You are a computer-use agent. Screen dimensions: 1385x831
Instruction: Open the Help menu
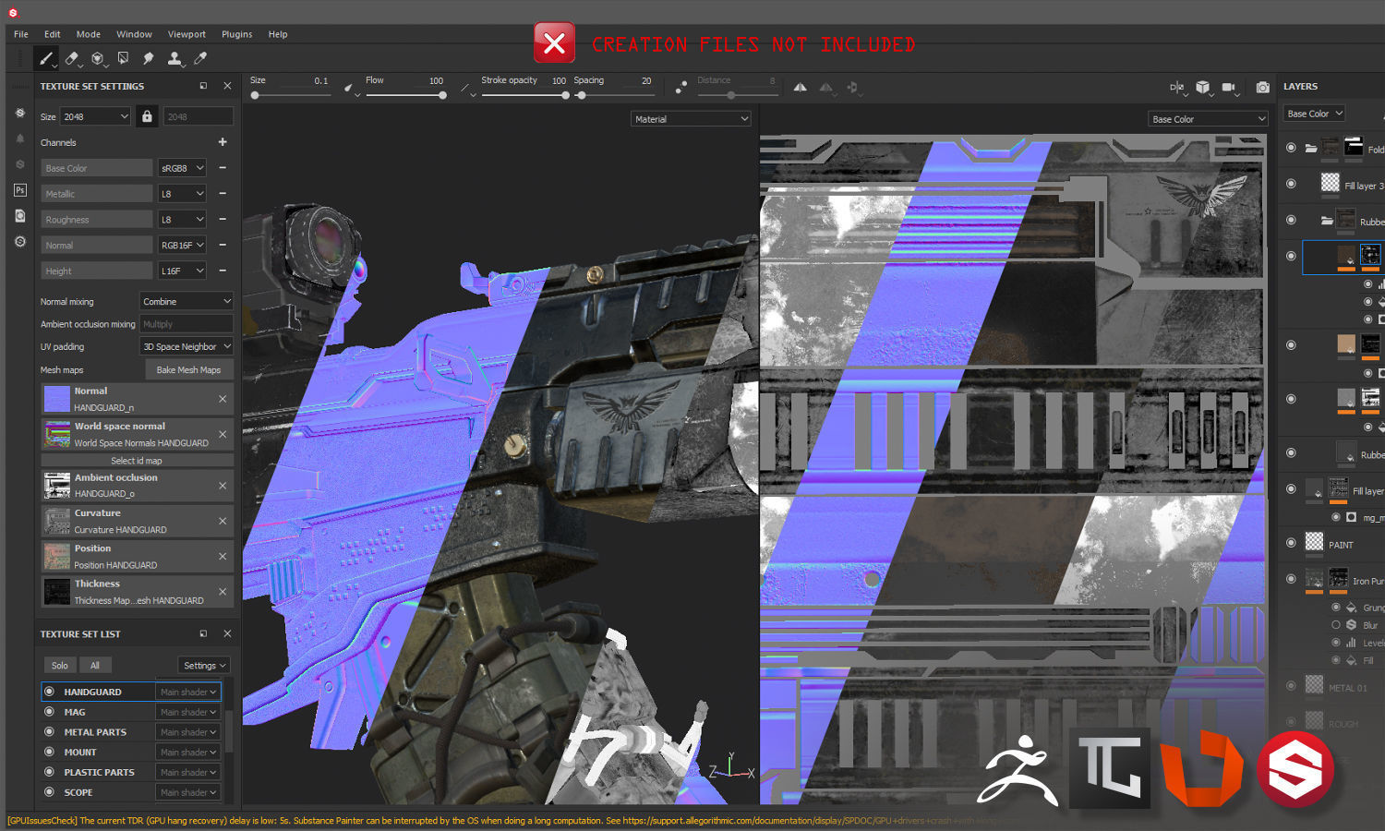[x=278, y=34]
